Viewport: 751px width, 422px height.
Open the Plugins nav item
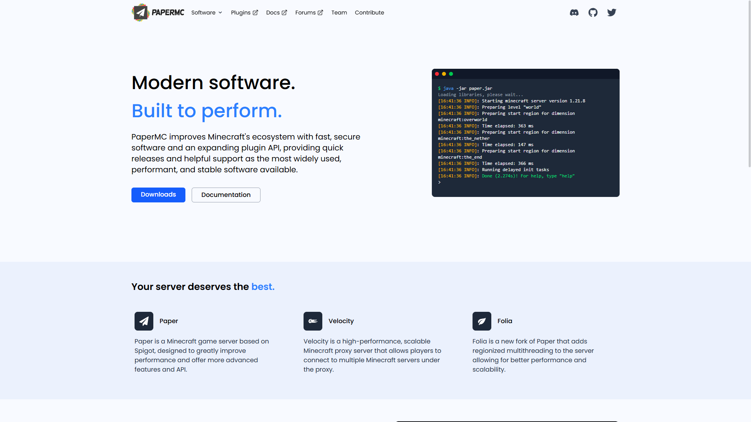tap(244, 13)
